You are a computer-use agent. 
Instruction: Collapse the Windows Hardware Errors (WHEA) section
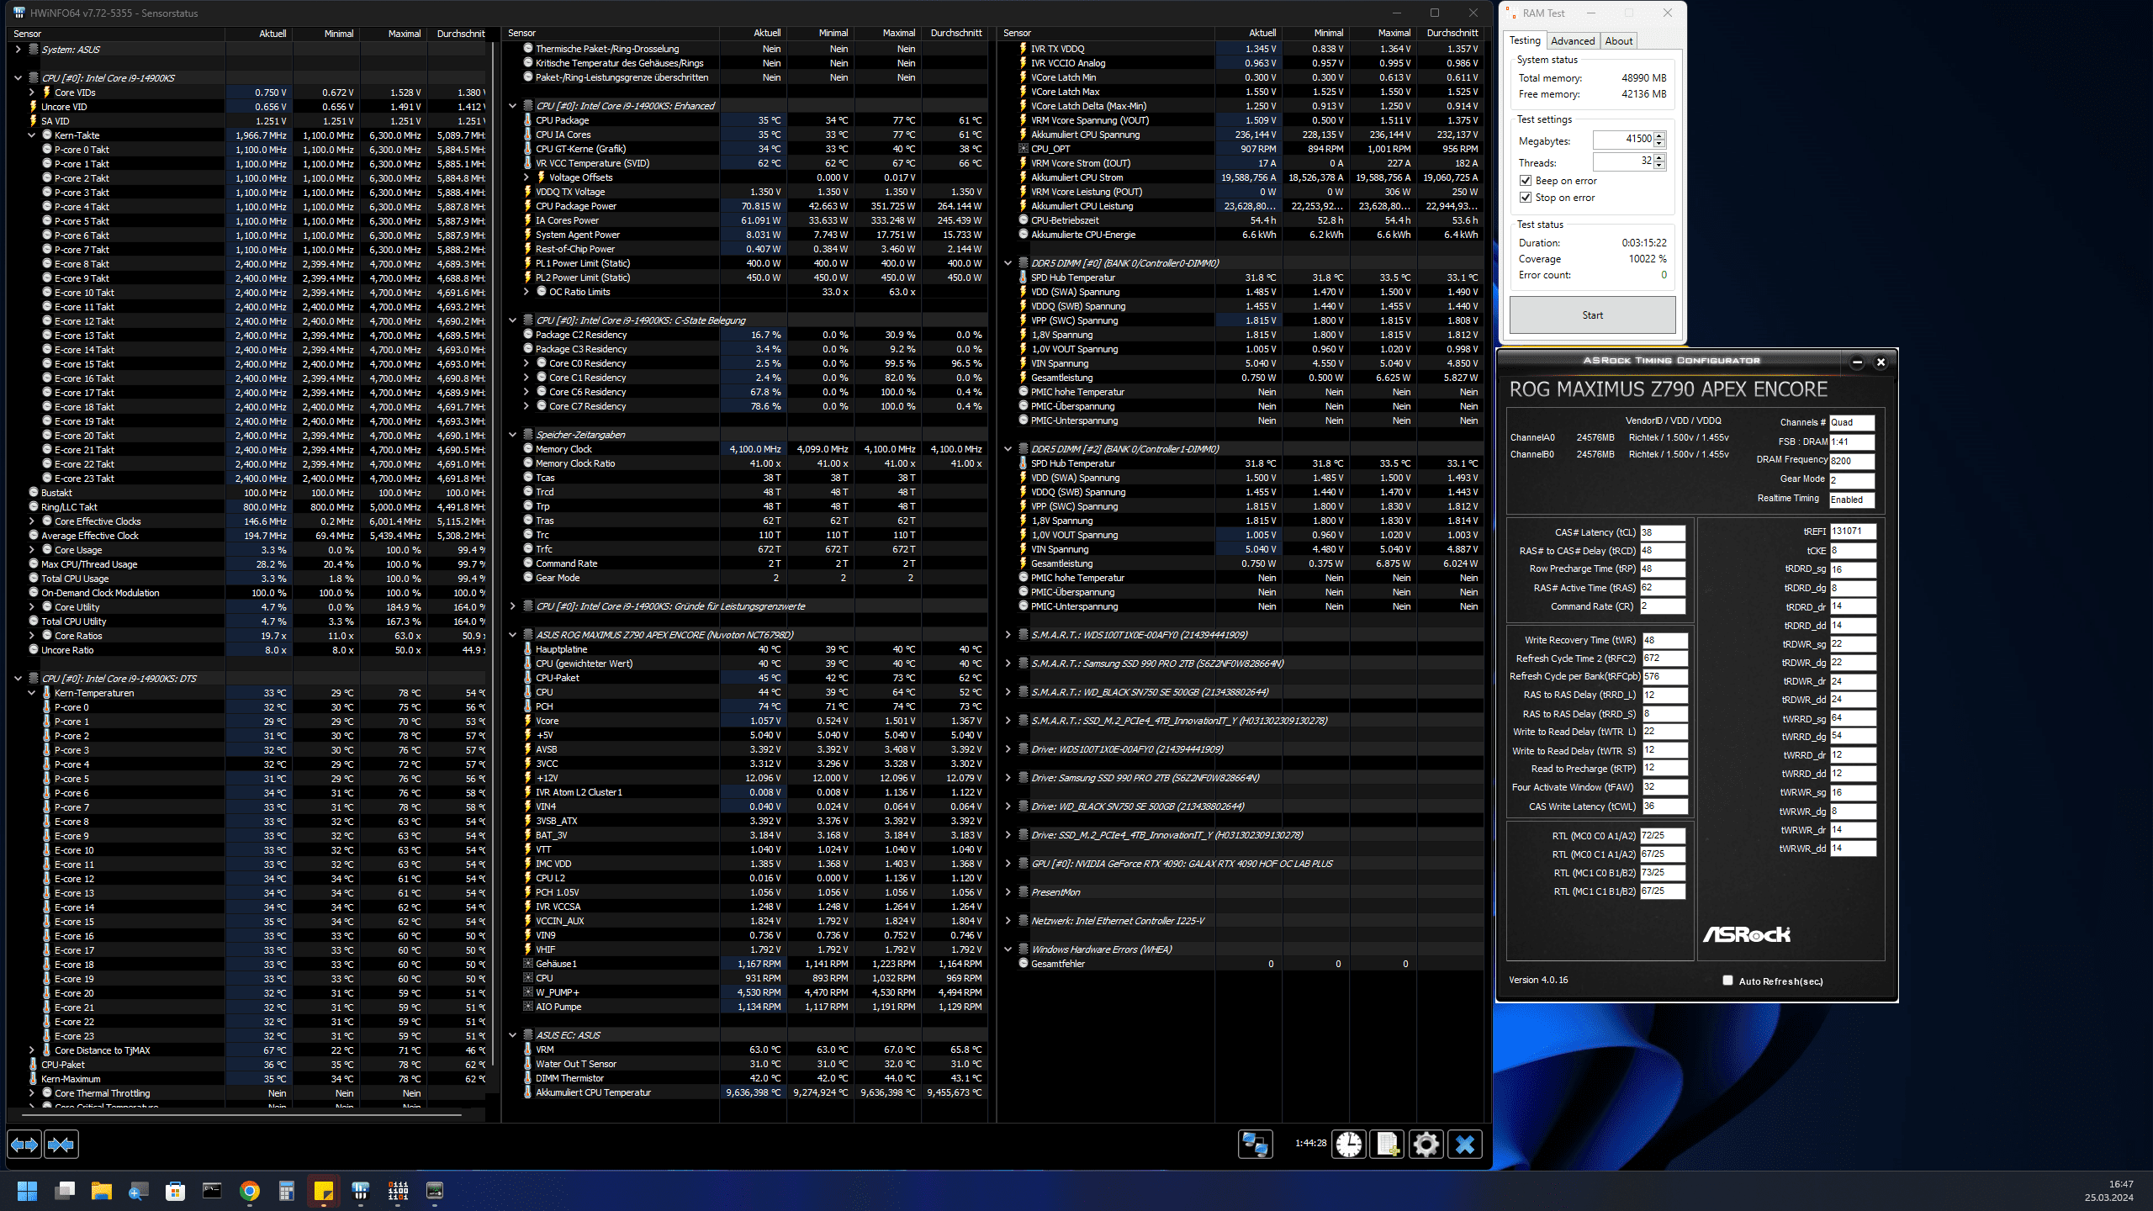[x=1008, y=949]
